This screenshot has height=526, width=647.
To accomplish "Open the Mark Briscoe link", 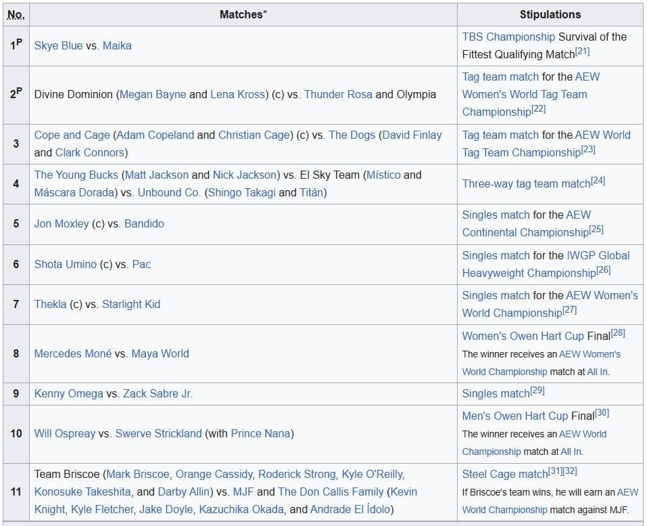I will click(138, 475).
